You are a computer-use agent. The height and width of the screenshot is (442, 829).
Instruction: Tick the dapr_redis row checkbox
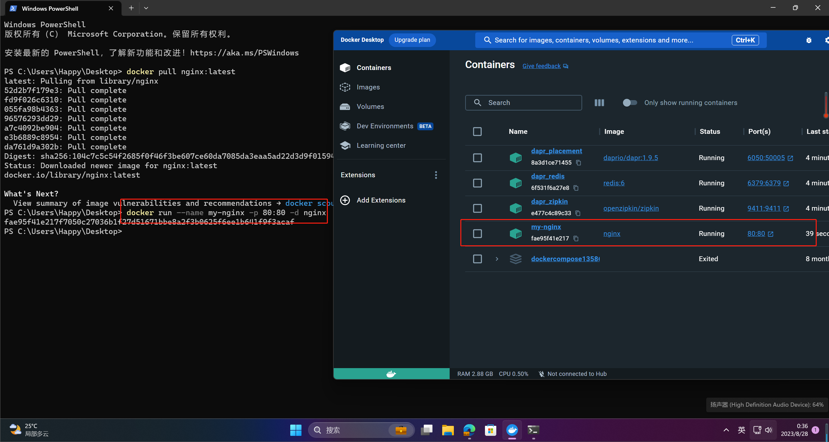[478, 183]
